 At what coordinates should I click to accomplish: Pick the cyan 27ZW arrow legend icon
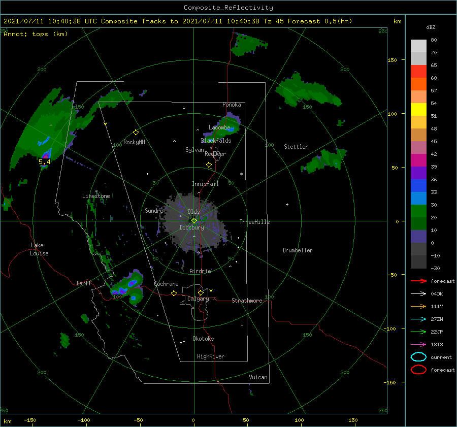click(418, 319)
